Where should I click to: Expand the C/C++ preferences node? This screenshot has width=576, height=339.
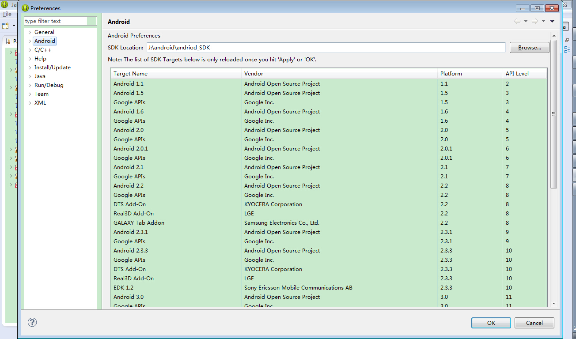click(x=30, y=50)
